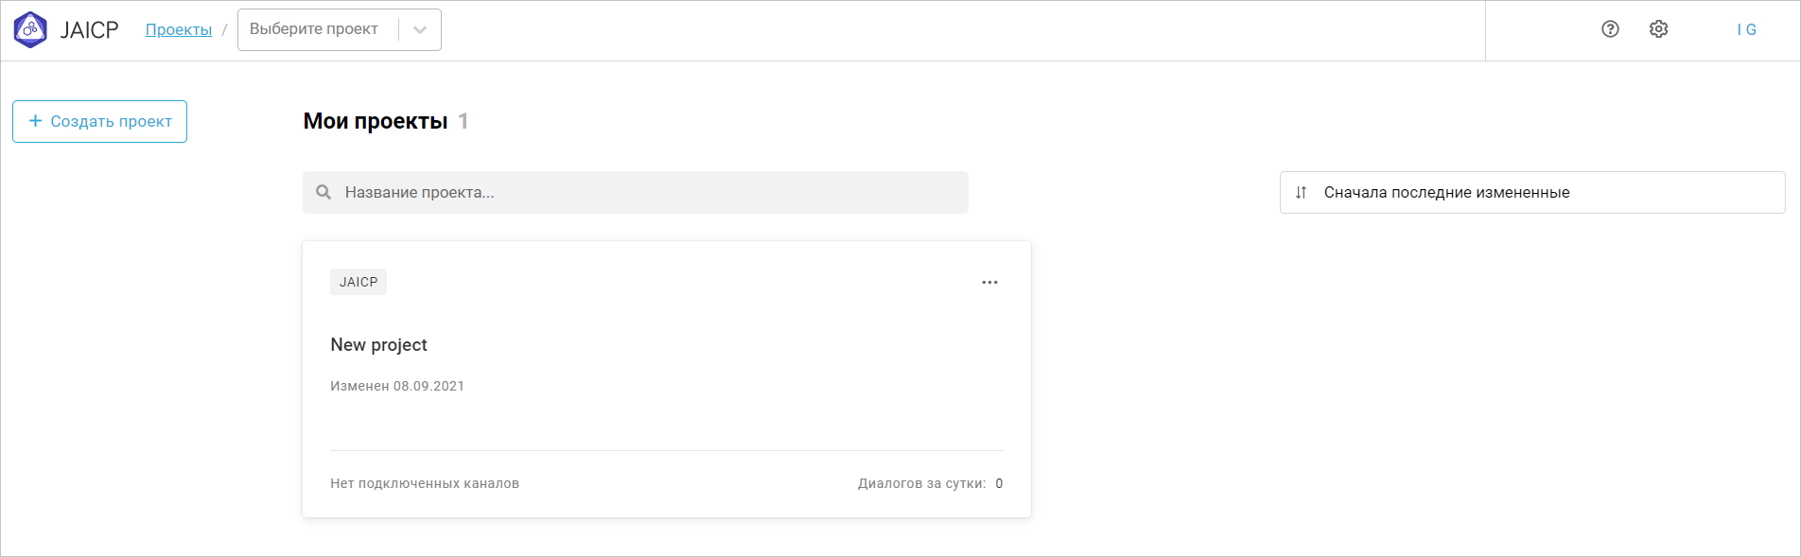The image size is (1801, 557).
Task: Click the magnifier icon in the search bar
Action: click(324, 192)
